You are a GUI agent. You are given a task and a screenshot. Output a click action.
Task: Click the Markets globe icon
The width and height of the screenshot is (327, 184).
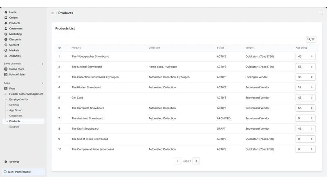click(x=6, y=50)
